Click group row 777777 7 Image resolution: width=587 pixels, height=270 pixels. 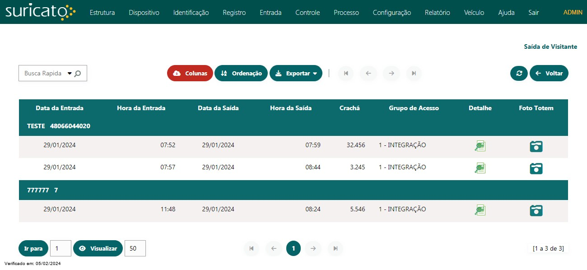click(293, 190)
